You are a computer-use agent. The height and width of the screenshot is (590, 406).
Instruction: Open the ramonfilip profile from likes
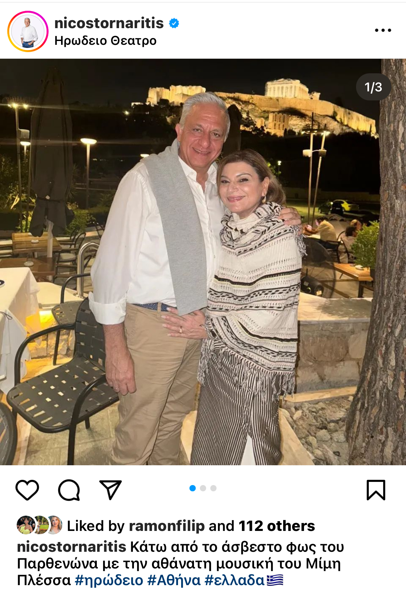(x=167, y=526)
